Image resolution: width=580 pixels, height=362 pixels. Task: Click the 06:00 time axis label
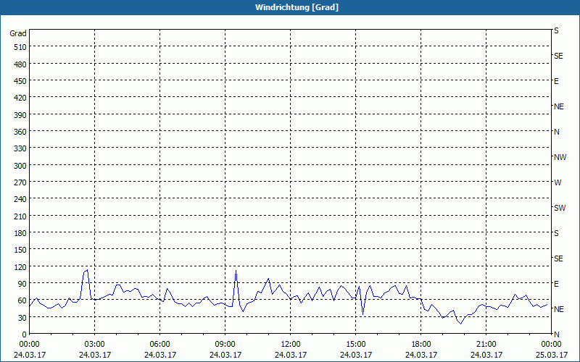[159, 345]
